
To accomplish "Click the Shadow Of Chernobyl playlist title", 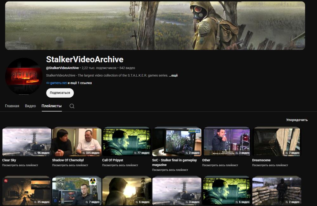I will pyautogui.click(x=68, y=160).
